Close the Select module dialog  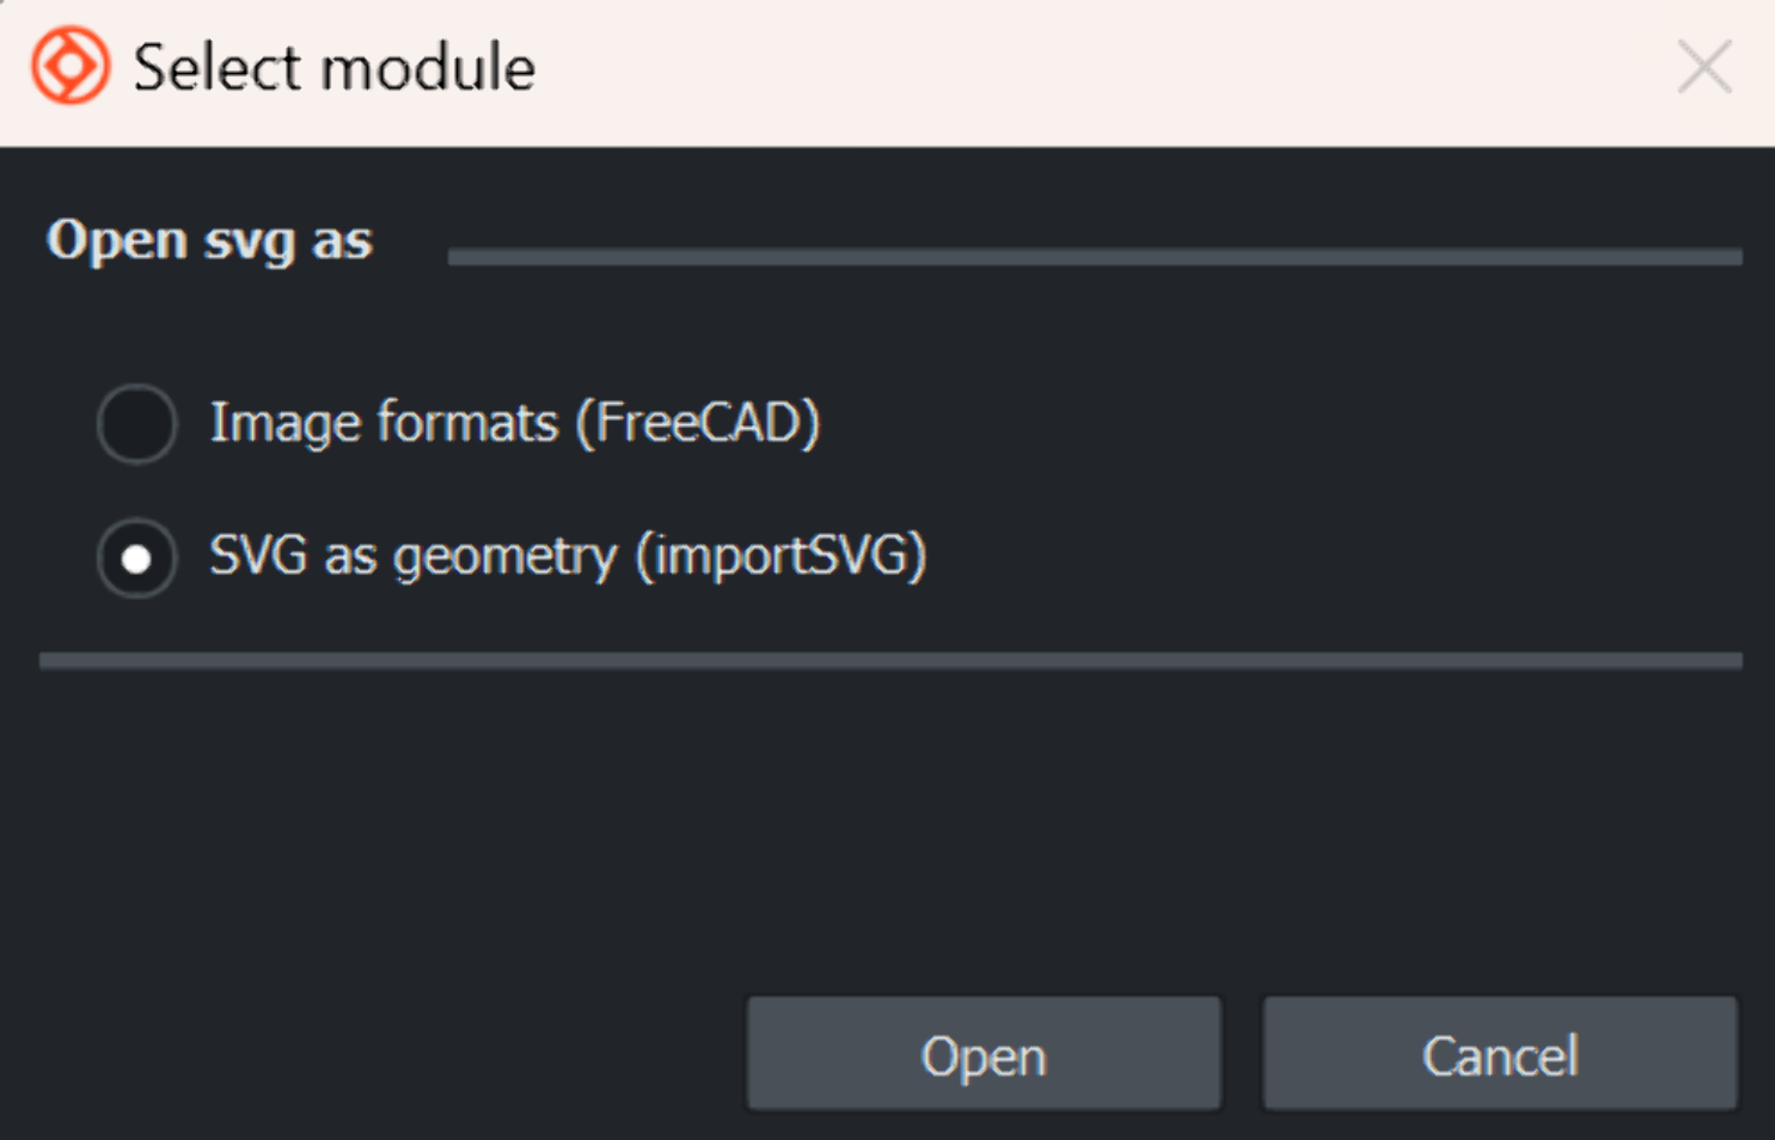click(1704, 67)
